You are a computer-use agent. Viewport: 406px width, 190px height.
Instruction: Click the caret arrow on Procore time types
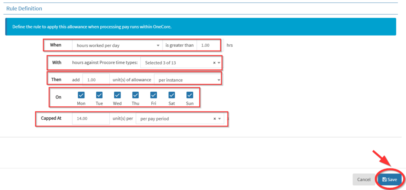pyautogui.click(x=219, y=62)
